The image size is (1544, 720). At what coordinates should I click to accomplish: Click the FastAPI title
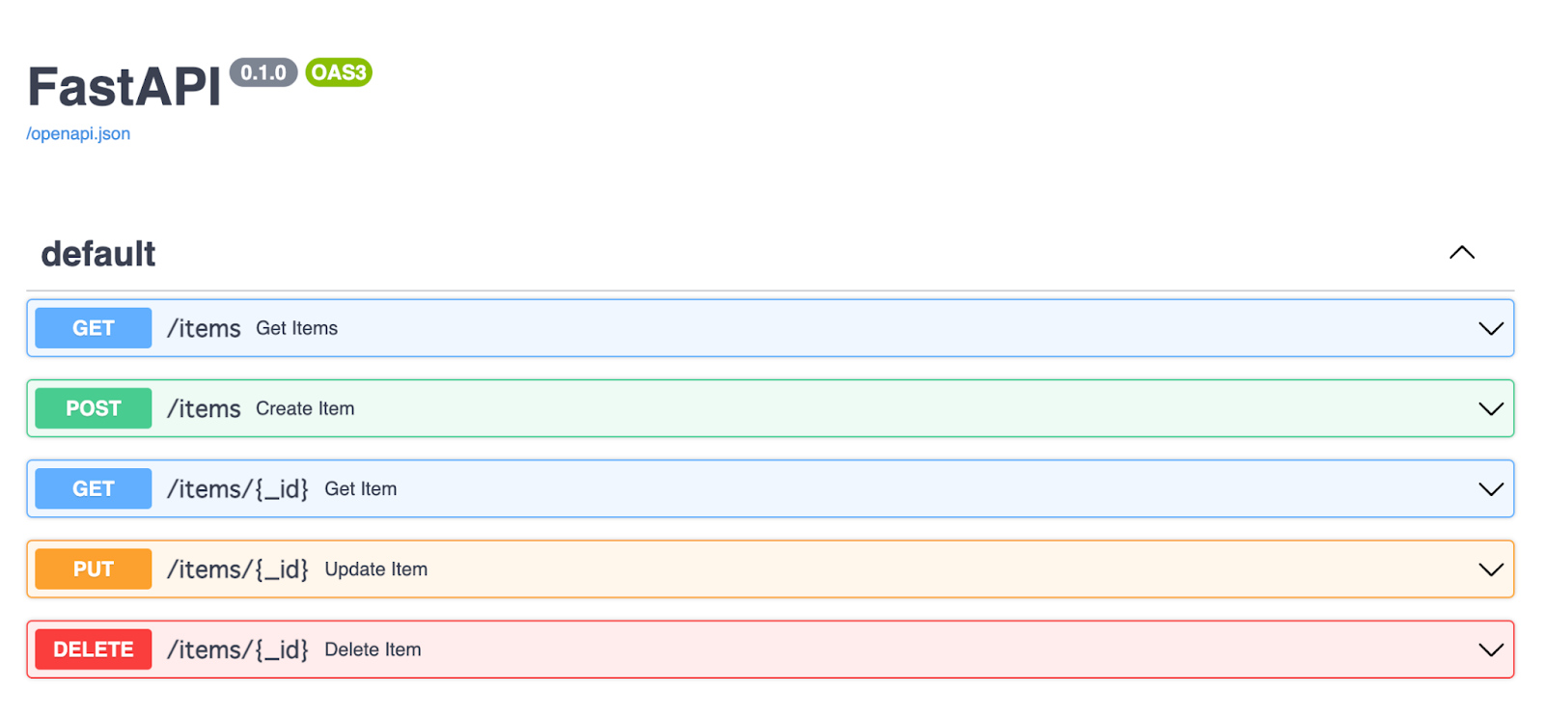[124, 87]
